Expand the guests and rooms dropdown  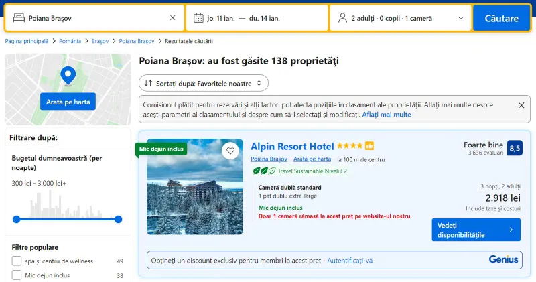point(460,18)
